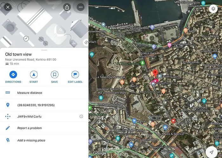The height and width of the screenshot is (158, 222).
Task: Select Add a missing place
Action: pos(44,140)
